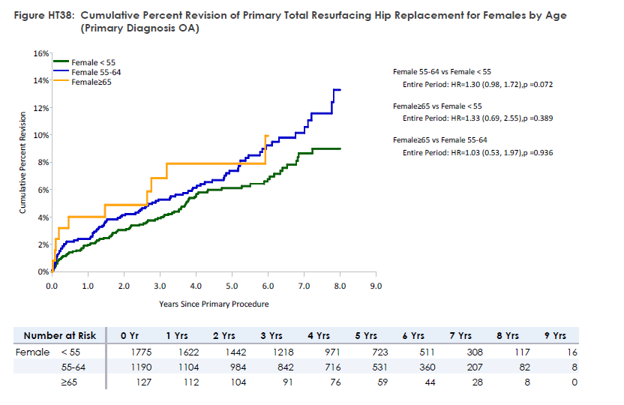This screenshot has height=405, width=624.
Task: Click the Female 55-64 vs Female < 55 comparison heading
Action: 441,71
